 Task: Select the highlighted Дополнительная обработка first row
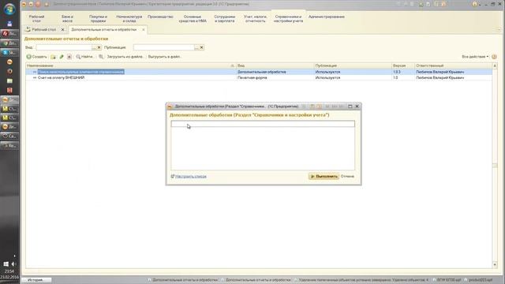tap(259, 72)
